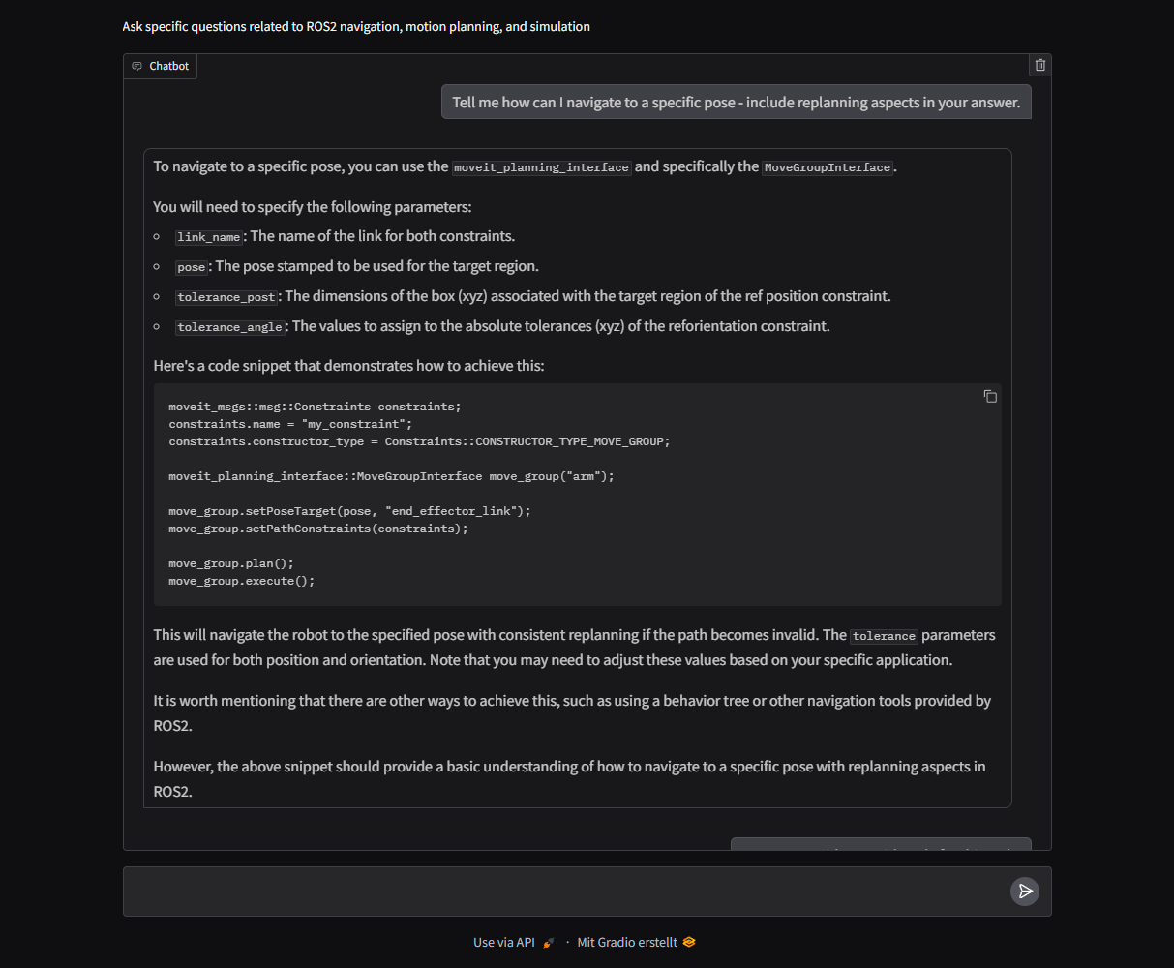
Task: Click the move_group.execute() line in the code
Action: point(242,581)
